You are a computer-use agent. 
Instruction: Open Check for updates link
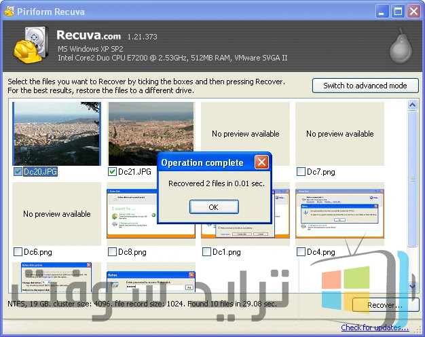point(375,327)
